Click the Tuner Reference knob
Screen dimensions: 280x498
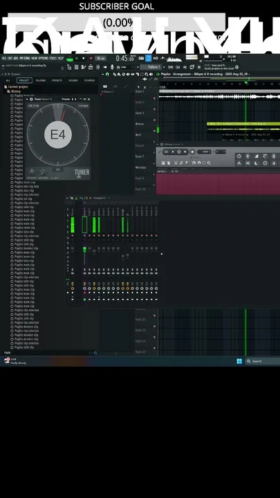click(x=32, y=172)
